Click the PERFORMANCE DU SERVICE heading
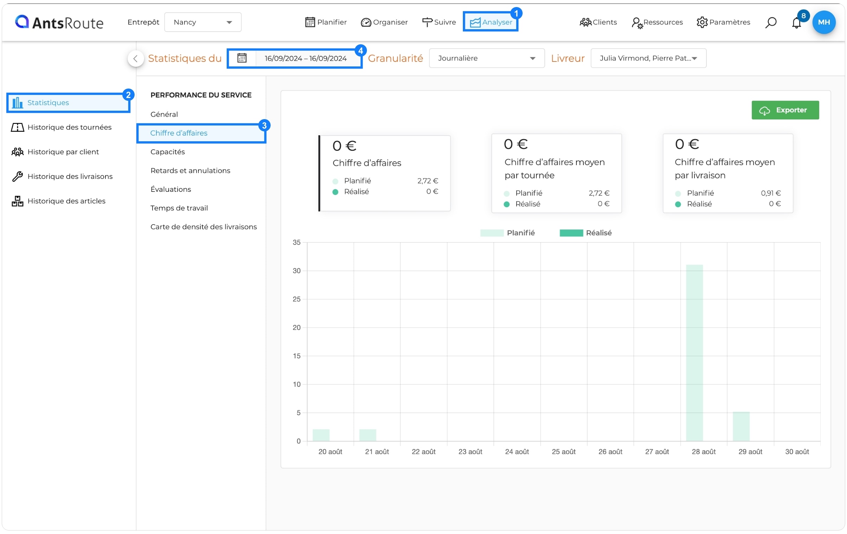This screenshot has height=534, width=847. pyautogui.click(x=201, y=95)
